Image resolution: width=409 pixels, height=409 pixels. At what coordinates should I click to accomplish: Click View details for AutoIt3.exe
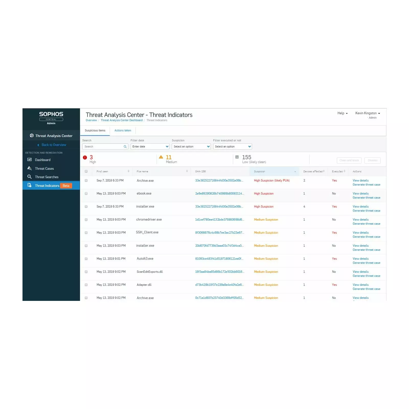360,259
